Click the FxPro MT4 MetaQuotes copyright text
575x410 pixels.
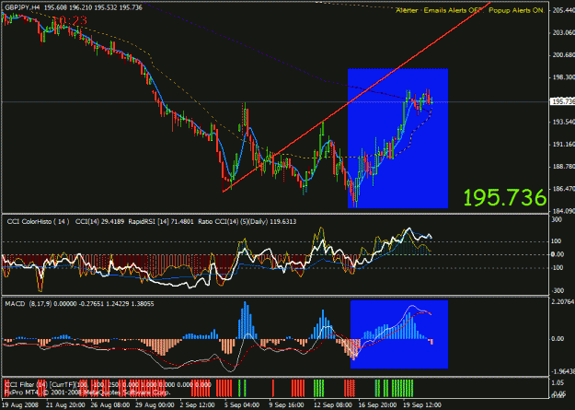pos(87,392)
